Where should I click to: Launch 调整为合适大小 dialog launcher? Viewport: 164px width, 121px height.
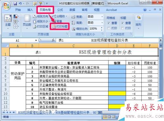[x=103, y=34]
